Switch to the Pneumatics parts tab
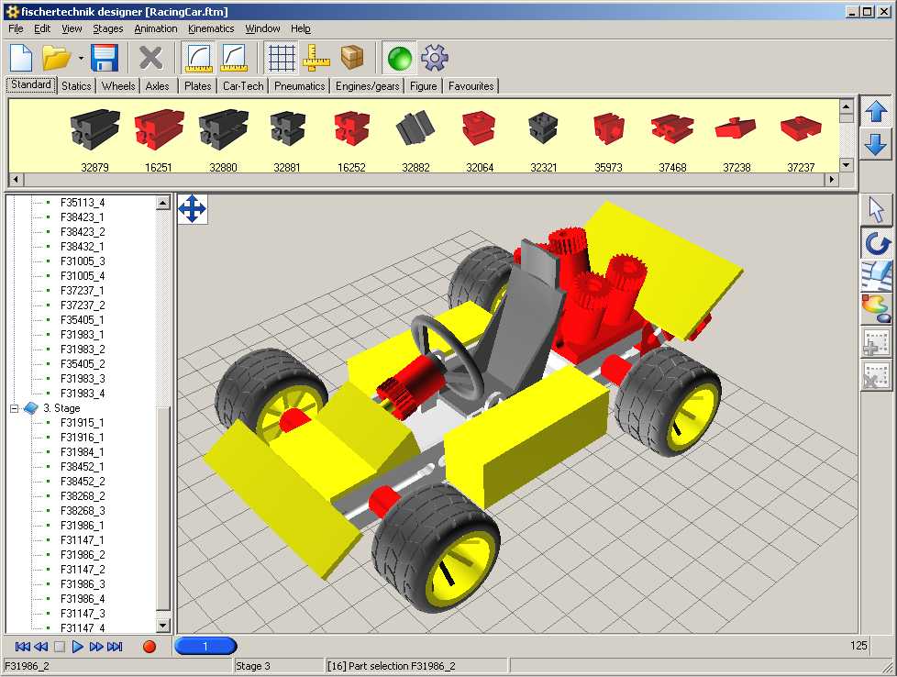The width and height of the screenshot is (897, 677). (300, 86)
